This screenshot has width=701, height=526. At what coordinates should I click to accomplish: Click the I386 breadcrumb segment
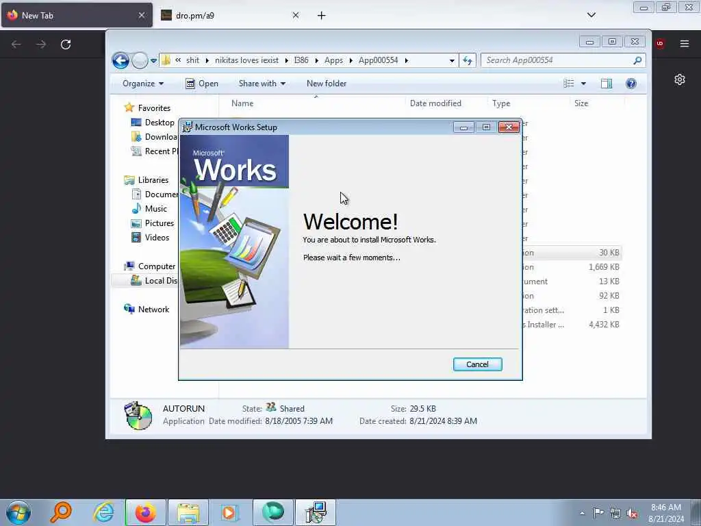click(301, 60)
